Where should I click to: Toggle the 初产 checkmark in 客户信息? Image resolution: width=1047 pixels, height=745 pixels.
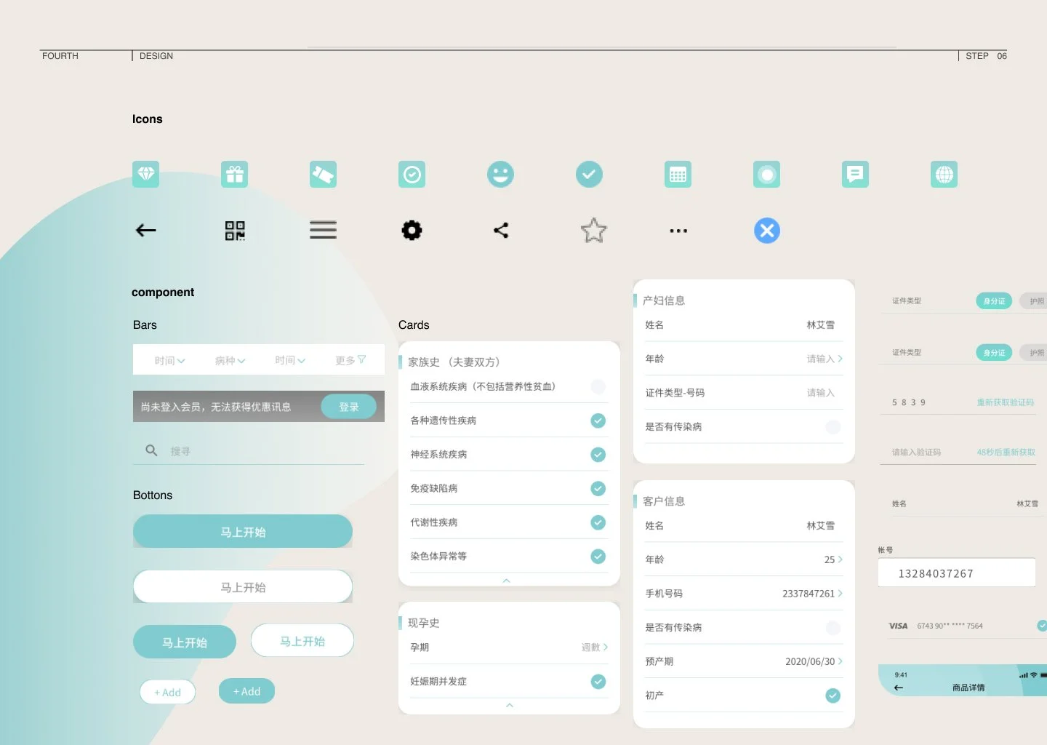[x=832, y=696]
